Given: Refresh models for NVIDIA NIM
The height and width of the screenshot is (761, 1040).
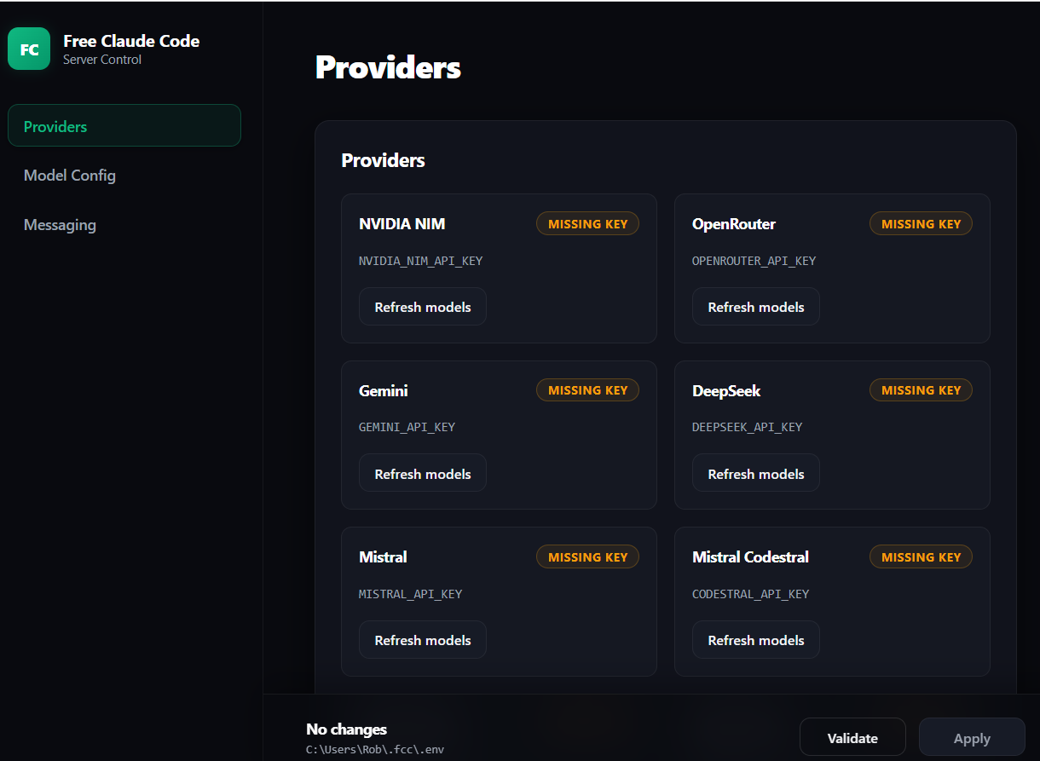Looking at the screenshot, I should pos(423,307).
